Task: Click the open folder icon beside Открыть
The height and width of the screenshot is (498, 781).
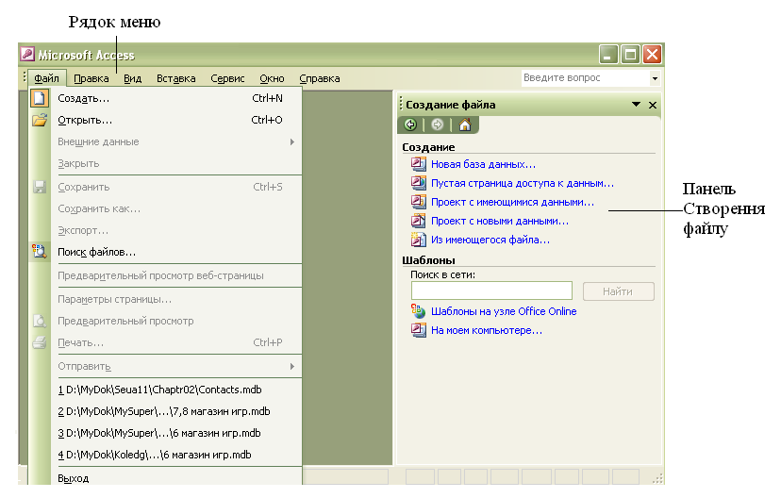Action: tap(40, 120)
